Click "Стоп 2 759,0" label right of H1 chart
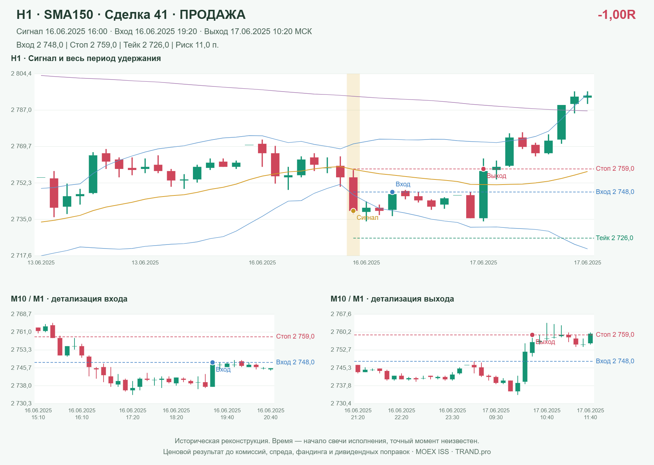The image size is (654, 465). click(x=615, y=169)
